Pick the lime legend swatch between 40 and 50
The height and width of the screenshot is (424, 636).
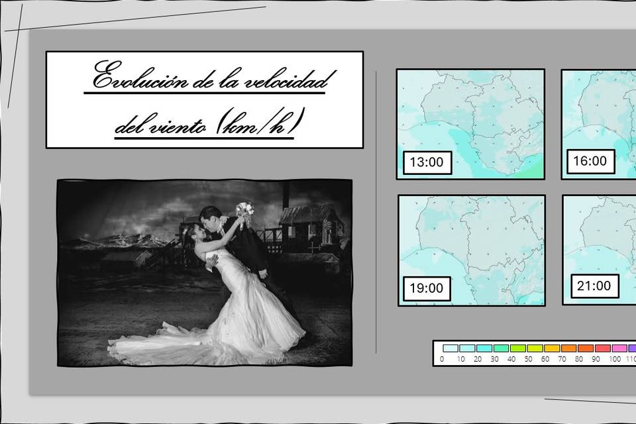pyautogui.click(x=518, y=348)
